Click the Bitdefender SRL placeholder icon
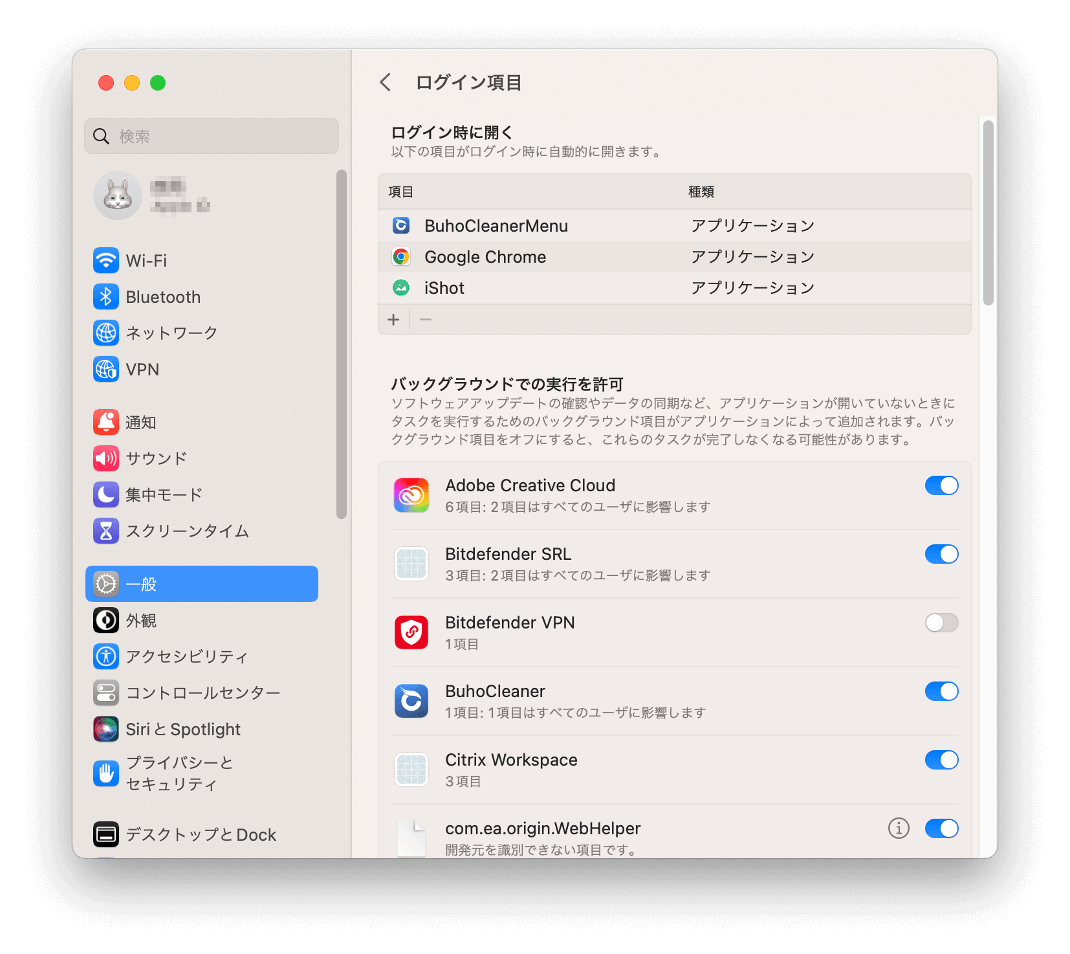The image size is (1070, 954). click(411, 564)
